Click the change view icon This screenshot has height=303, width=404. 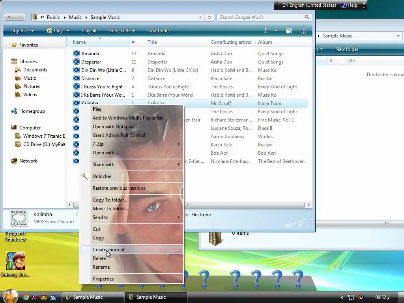pyautogui.click(x=267, y=31)
